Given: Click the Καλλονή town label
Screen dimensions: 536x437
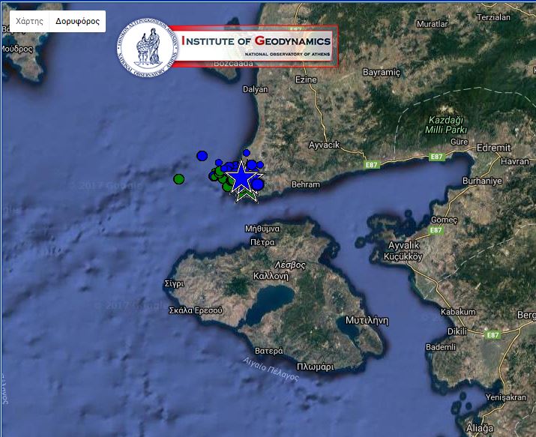Looking at the screenshot, I should (x=271, y=276).
